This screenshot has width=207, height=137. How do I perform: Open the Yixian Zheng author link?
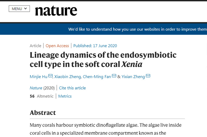[133, 76]
